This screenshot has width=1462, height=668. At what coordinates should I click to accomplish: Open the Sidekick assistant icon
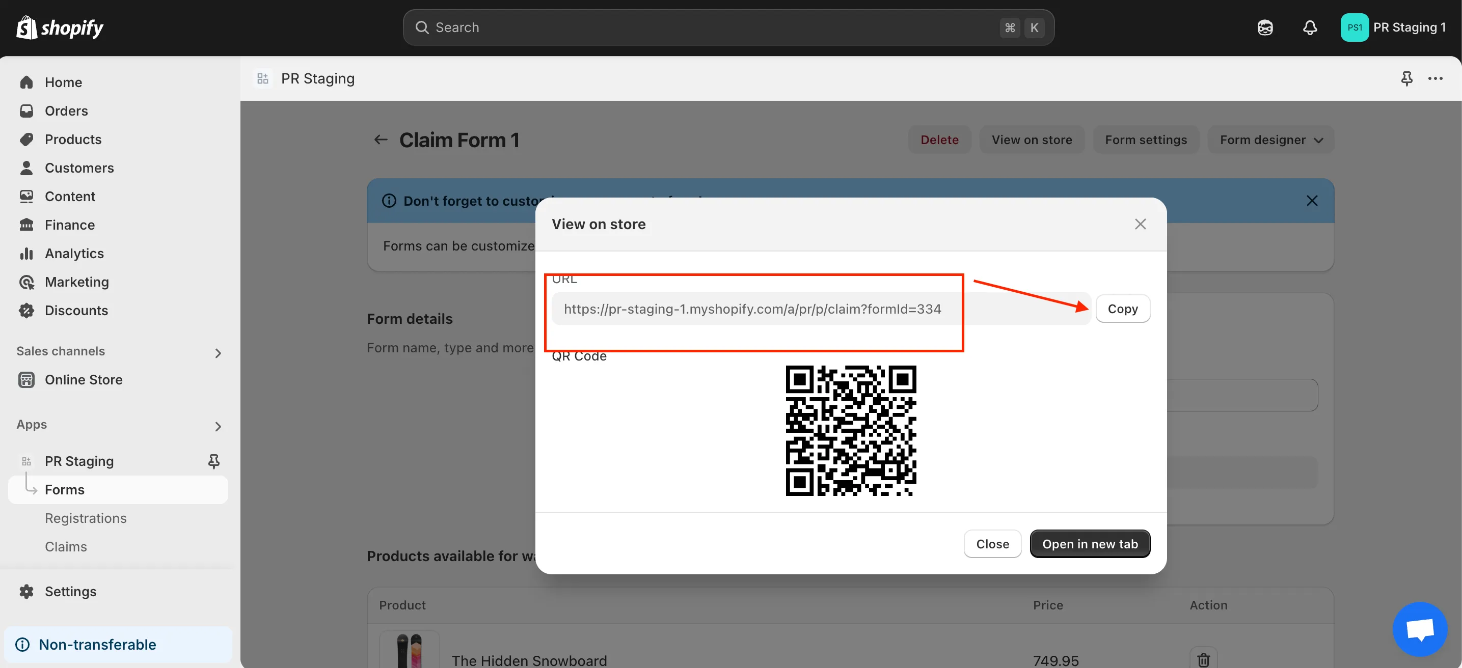click(x=1264, y=27)
